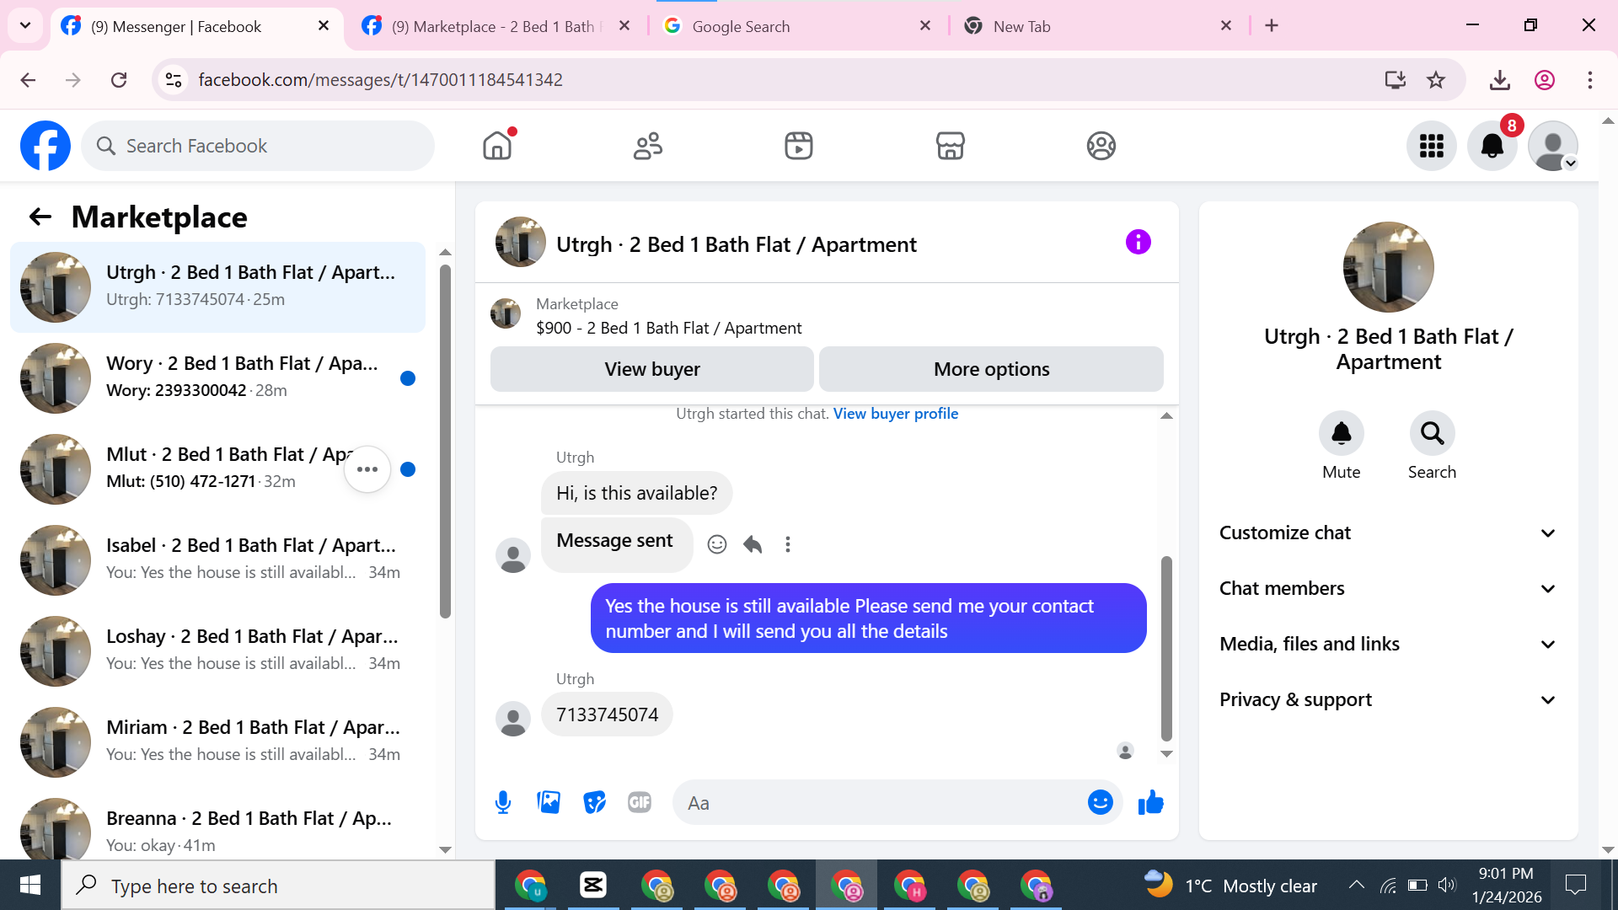
Task: React with emoji to Message sent
Action: [717, 544]
